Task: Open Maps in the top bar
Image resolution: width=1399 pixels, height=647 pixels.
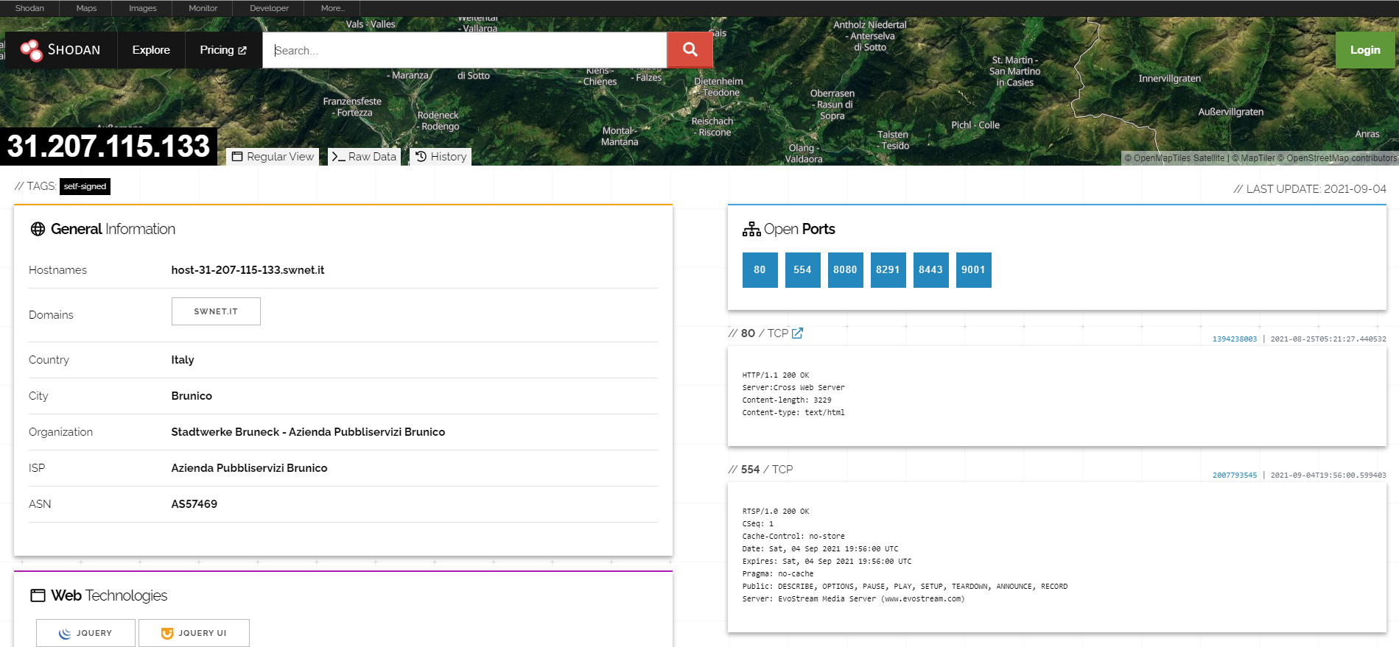Action: [86, 8]
